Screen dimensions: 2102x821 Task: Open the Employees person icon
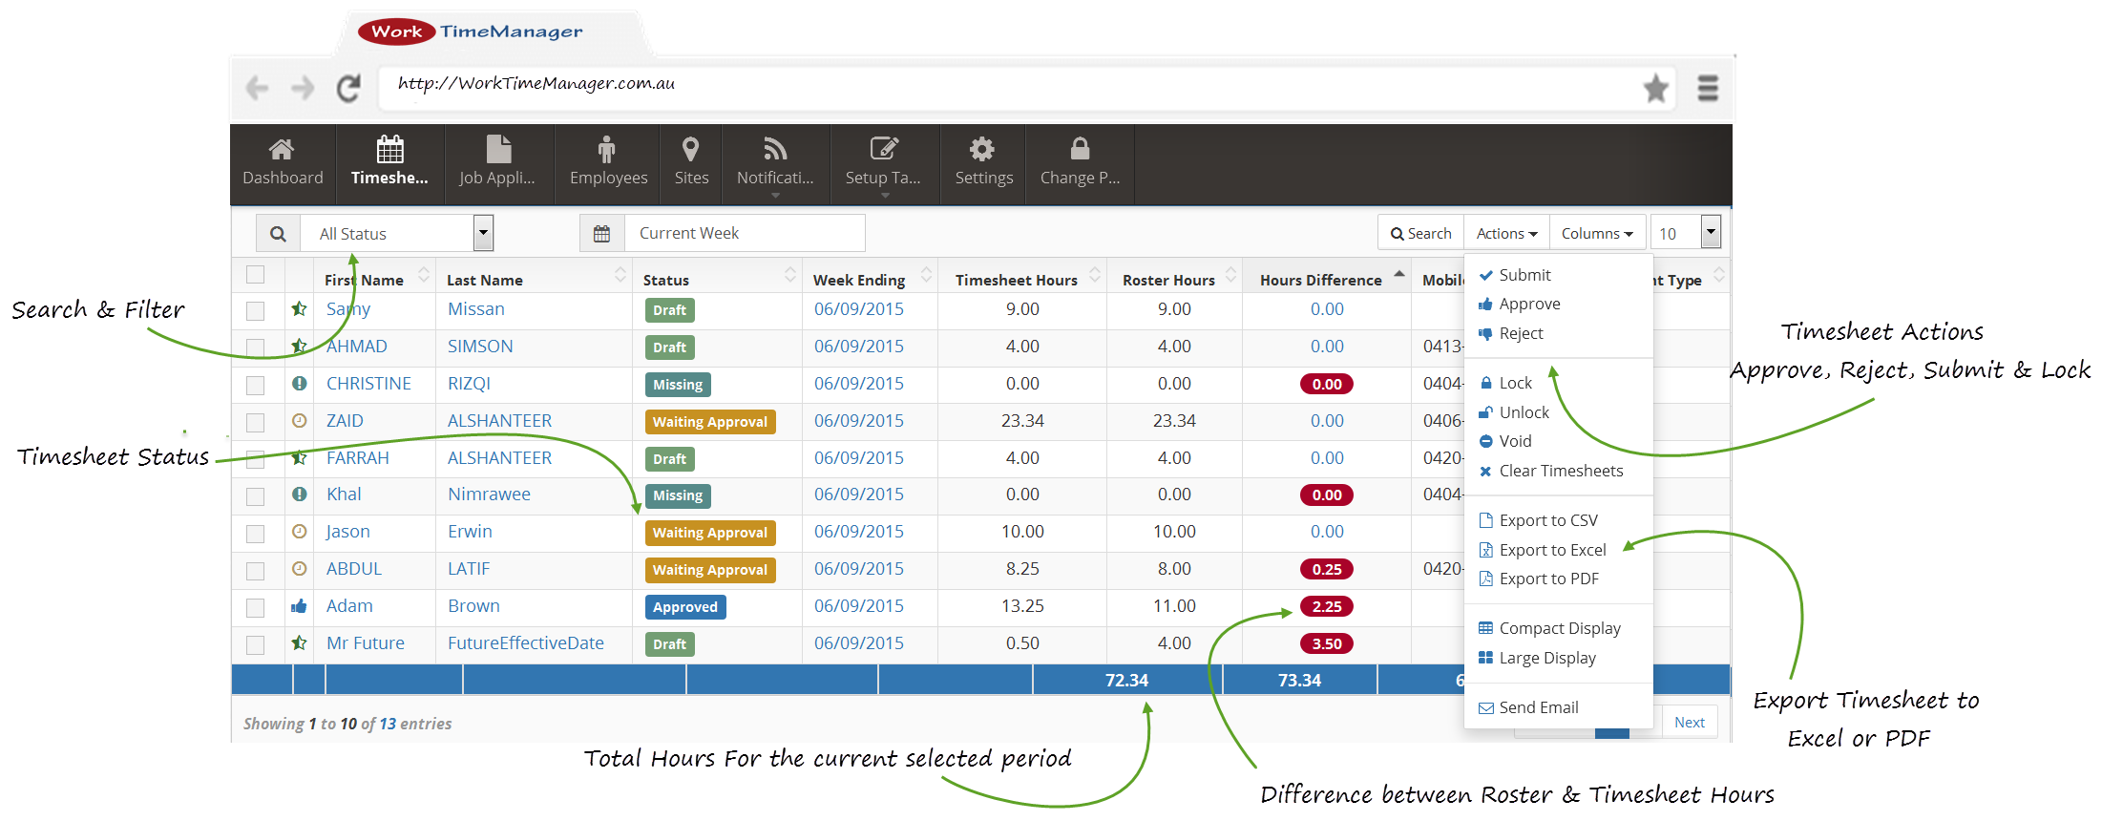pos(606,149)
